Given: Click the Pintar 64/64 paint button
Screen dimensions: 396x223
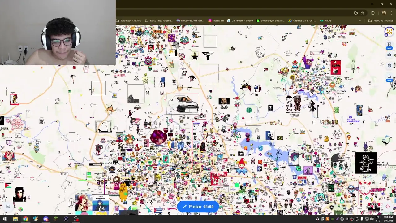Looking at the screenshot, I should tap(198, 207).
